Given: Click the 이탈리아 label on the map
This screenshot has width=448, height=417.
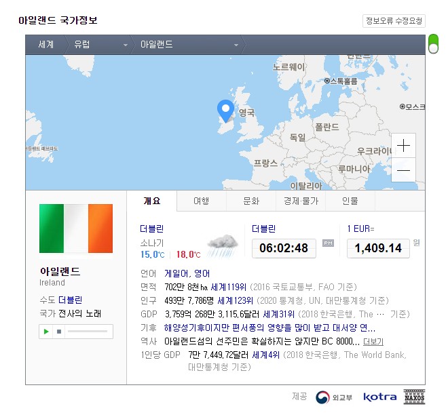Looking at the screenshot, I should point(306,186).
